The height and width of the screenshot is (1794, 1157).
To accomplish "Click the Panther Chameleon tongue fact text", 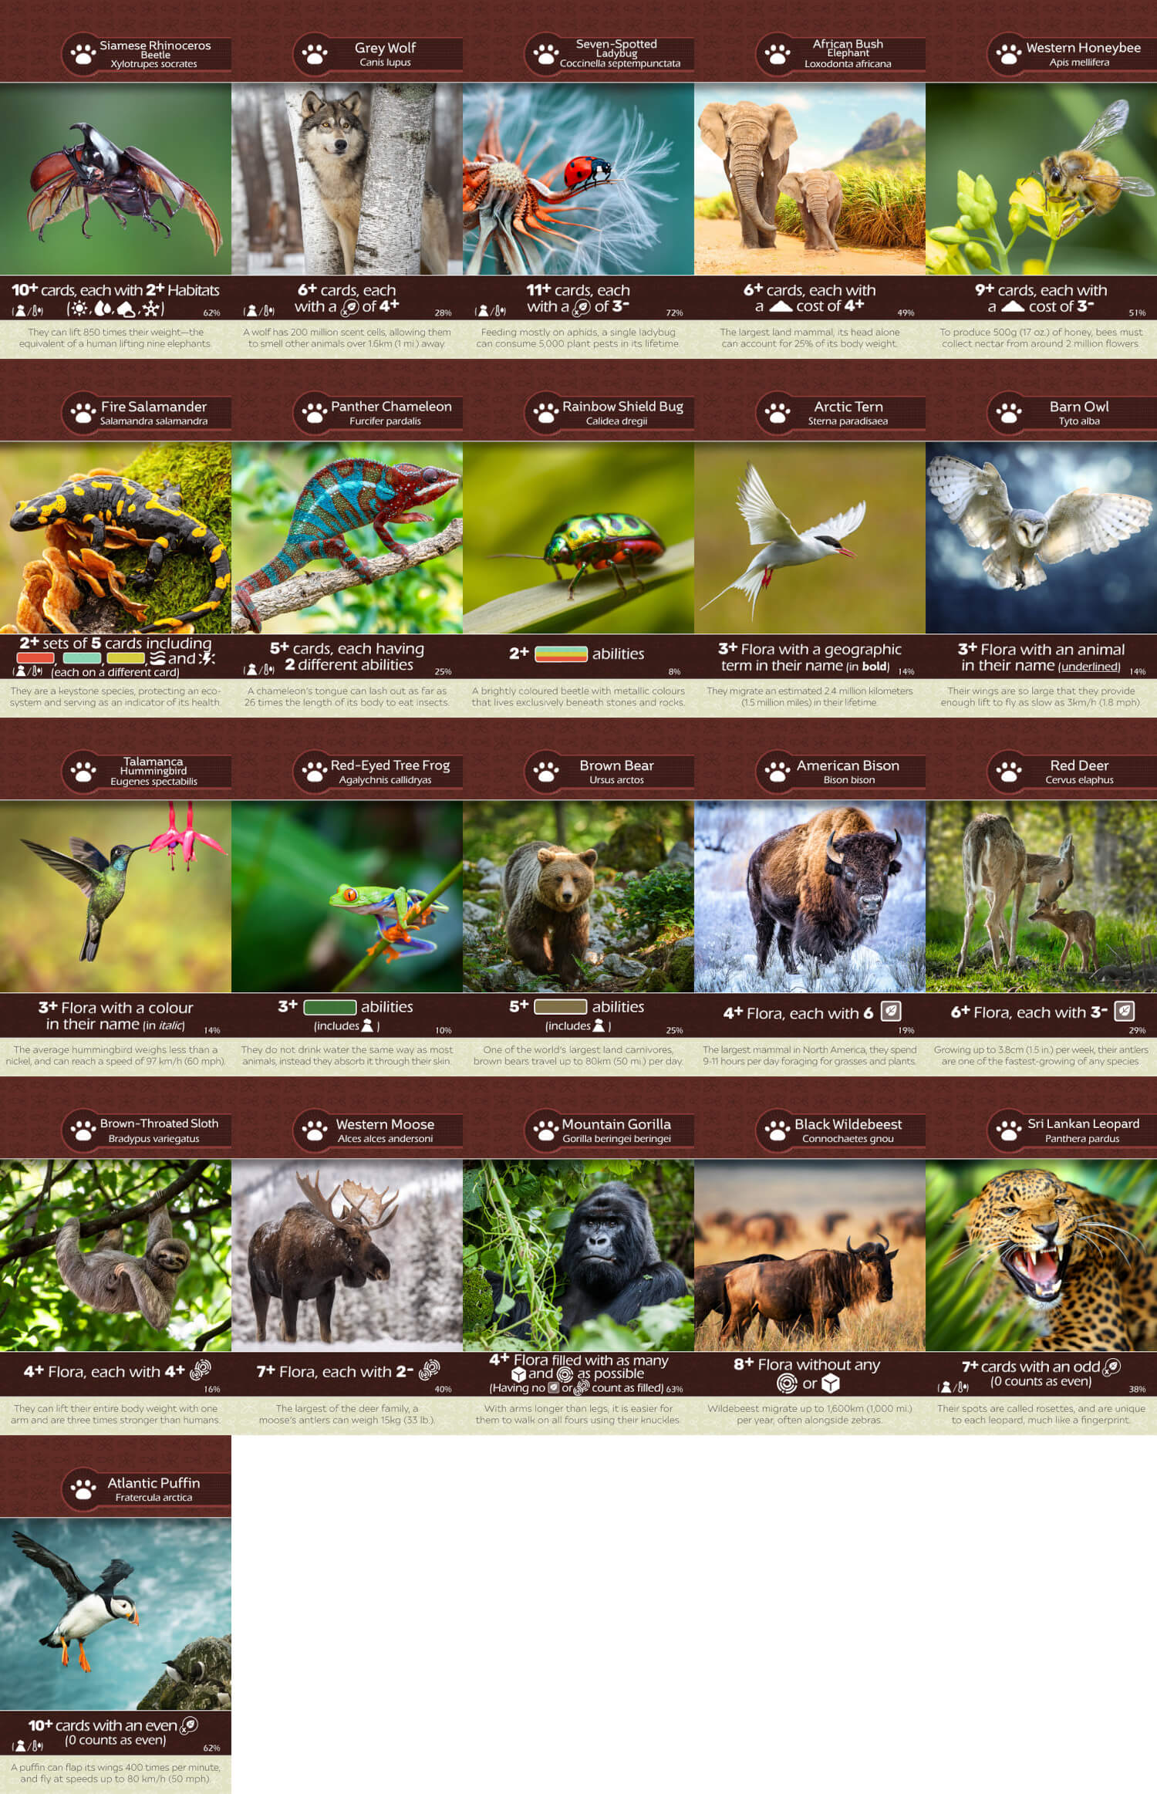I will [346, 696].
